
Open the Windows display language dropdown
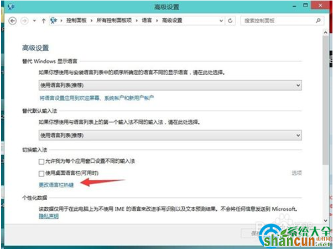[170, 85]
